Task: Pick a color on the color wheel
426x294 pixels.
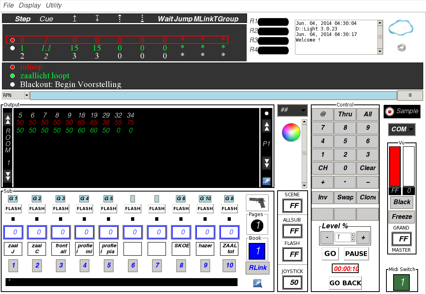Action: (291, 133)
